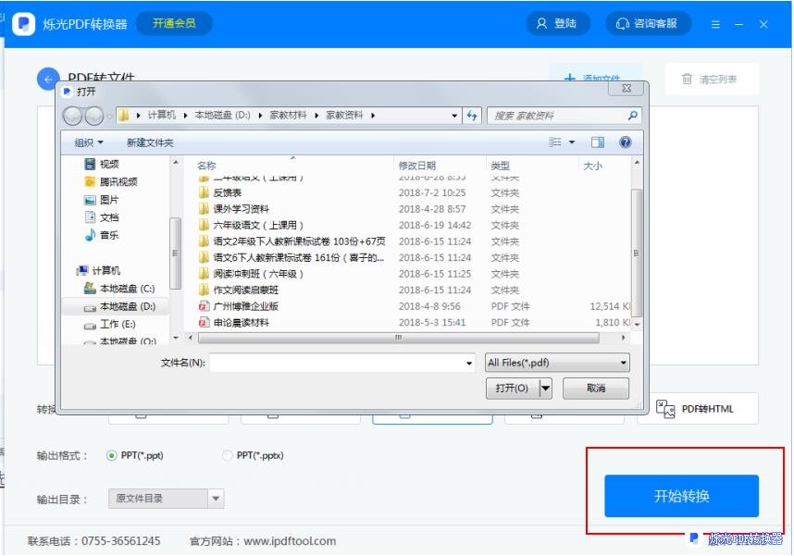This screenshot has height=556, width=794.
Task: Select 计算机 in the navigation pane
Action: [99, 270]
